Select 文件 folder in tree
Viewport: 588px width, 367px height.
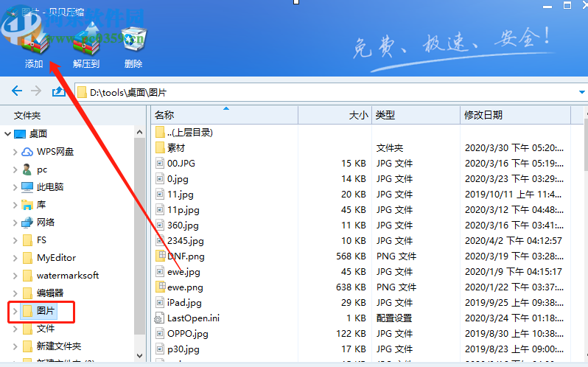tap(38, 329)
